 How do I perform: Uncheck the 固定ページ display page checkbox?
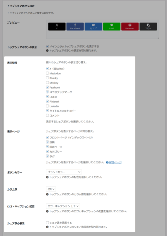[47, 146]
